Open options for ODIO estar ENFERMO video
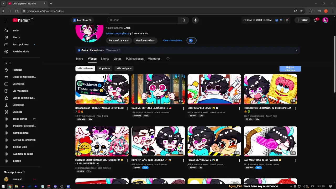The width and height of the screenshot is (336, 189). (x=239, y=108)
